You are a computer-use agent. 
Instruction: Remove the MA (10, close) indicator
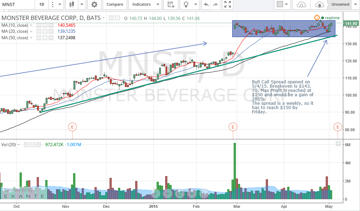point(51,25)
